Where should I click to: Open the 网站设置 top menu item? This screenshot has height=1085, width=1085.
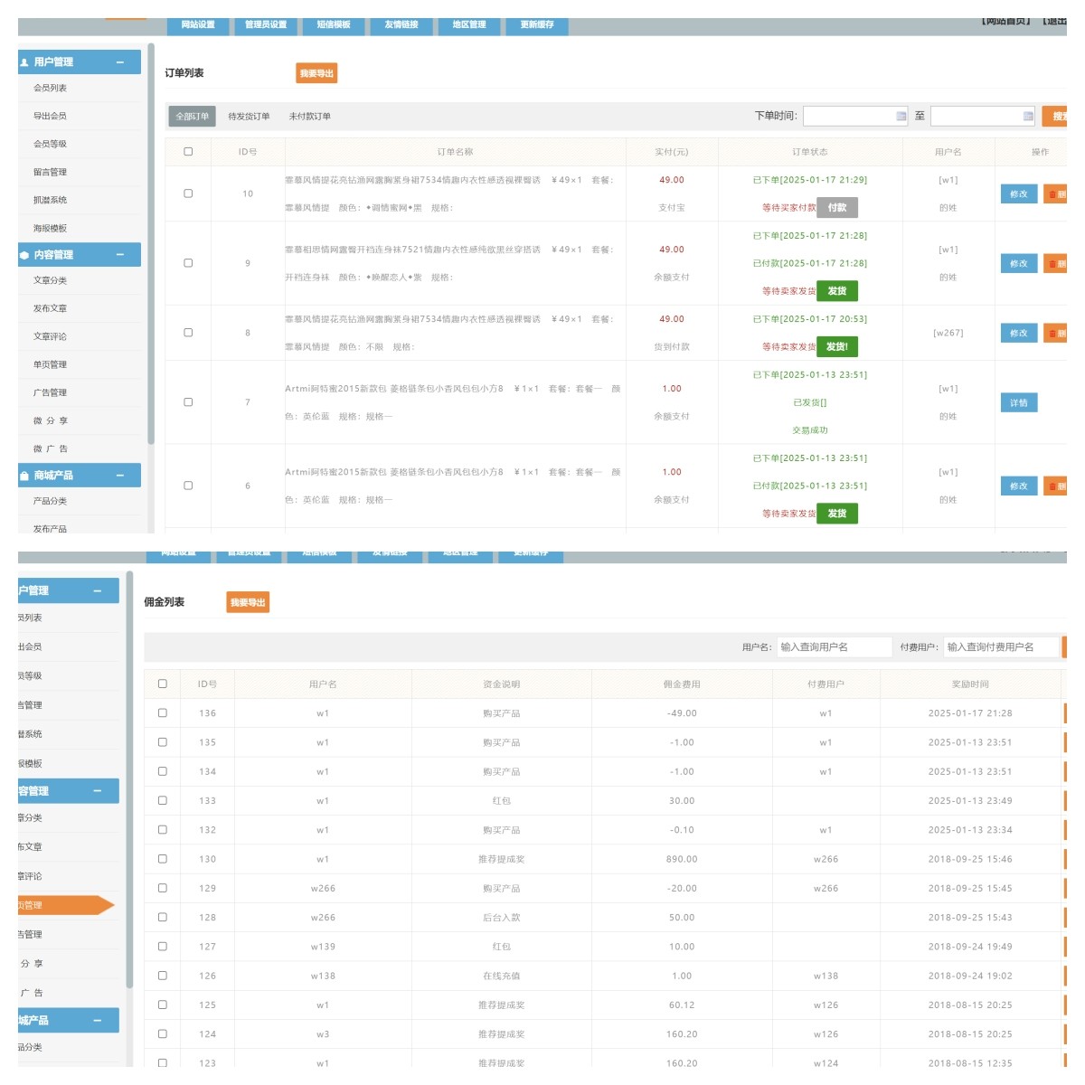198,25
